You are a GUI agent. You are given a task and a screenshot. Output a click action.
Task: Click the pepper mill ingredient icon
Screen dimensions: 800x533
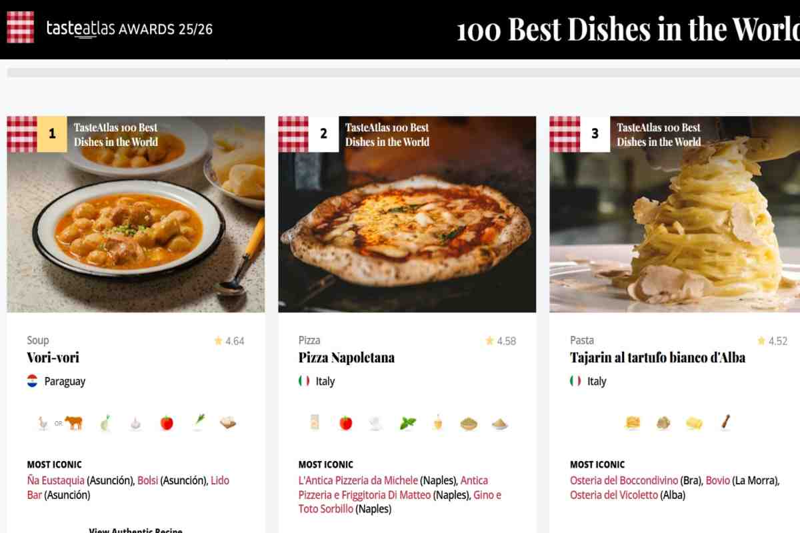pos(725,422)
